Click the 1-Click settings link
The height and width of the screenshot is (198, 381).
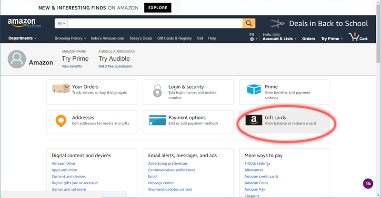(257, 163)
